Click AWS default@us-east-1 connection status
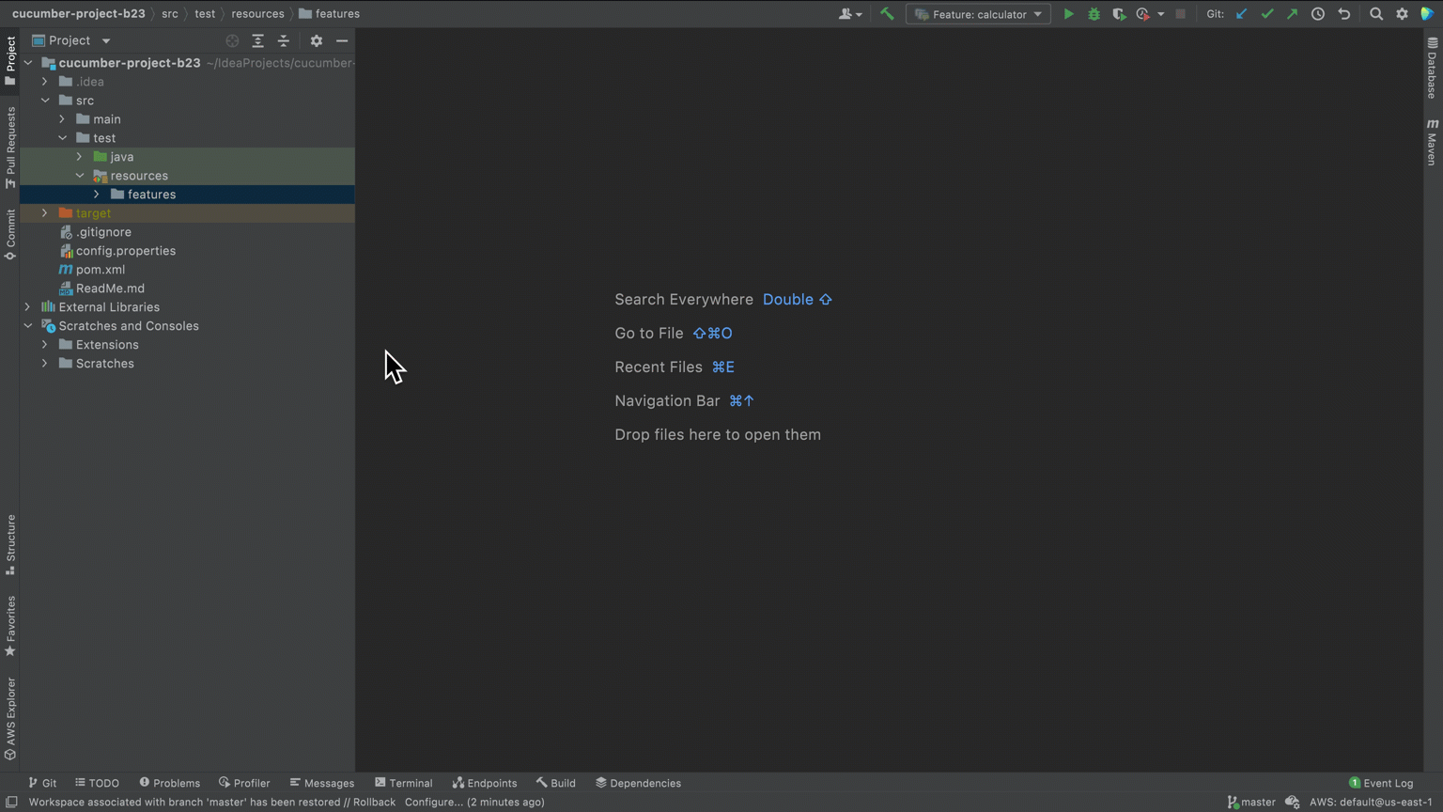 (1371, 803)
